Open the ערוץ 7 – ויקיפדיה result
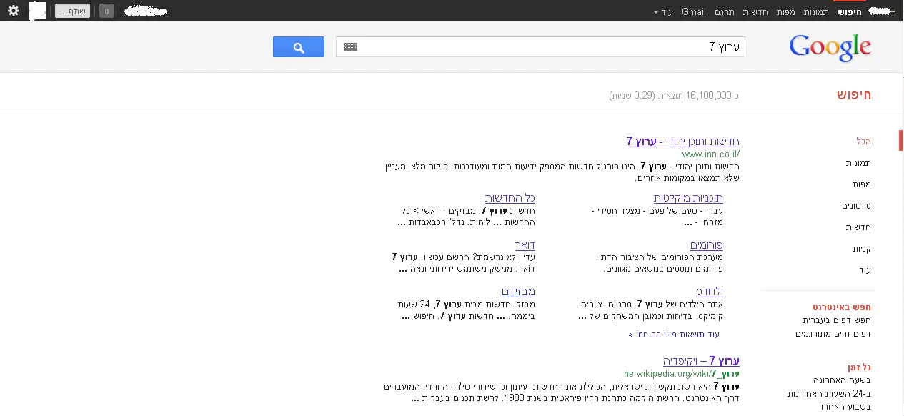 [700, 361]
